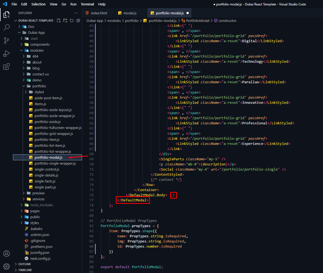The width and height of the screenshot is (323, 273).
Task: Open the .eslintrc.json file
Action: [39, 235]
